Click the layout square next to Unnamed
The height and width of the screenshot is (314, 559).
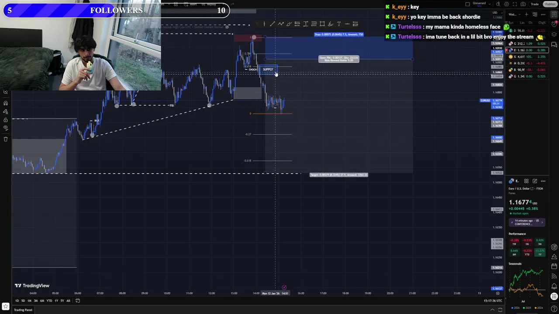pyautogui.click(x=468, y=4)
